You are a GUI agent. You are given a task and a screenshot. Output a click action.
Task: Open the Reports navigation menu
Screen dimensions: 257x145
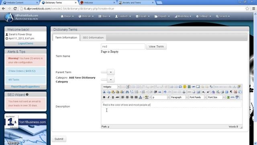click(162, 16)
